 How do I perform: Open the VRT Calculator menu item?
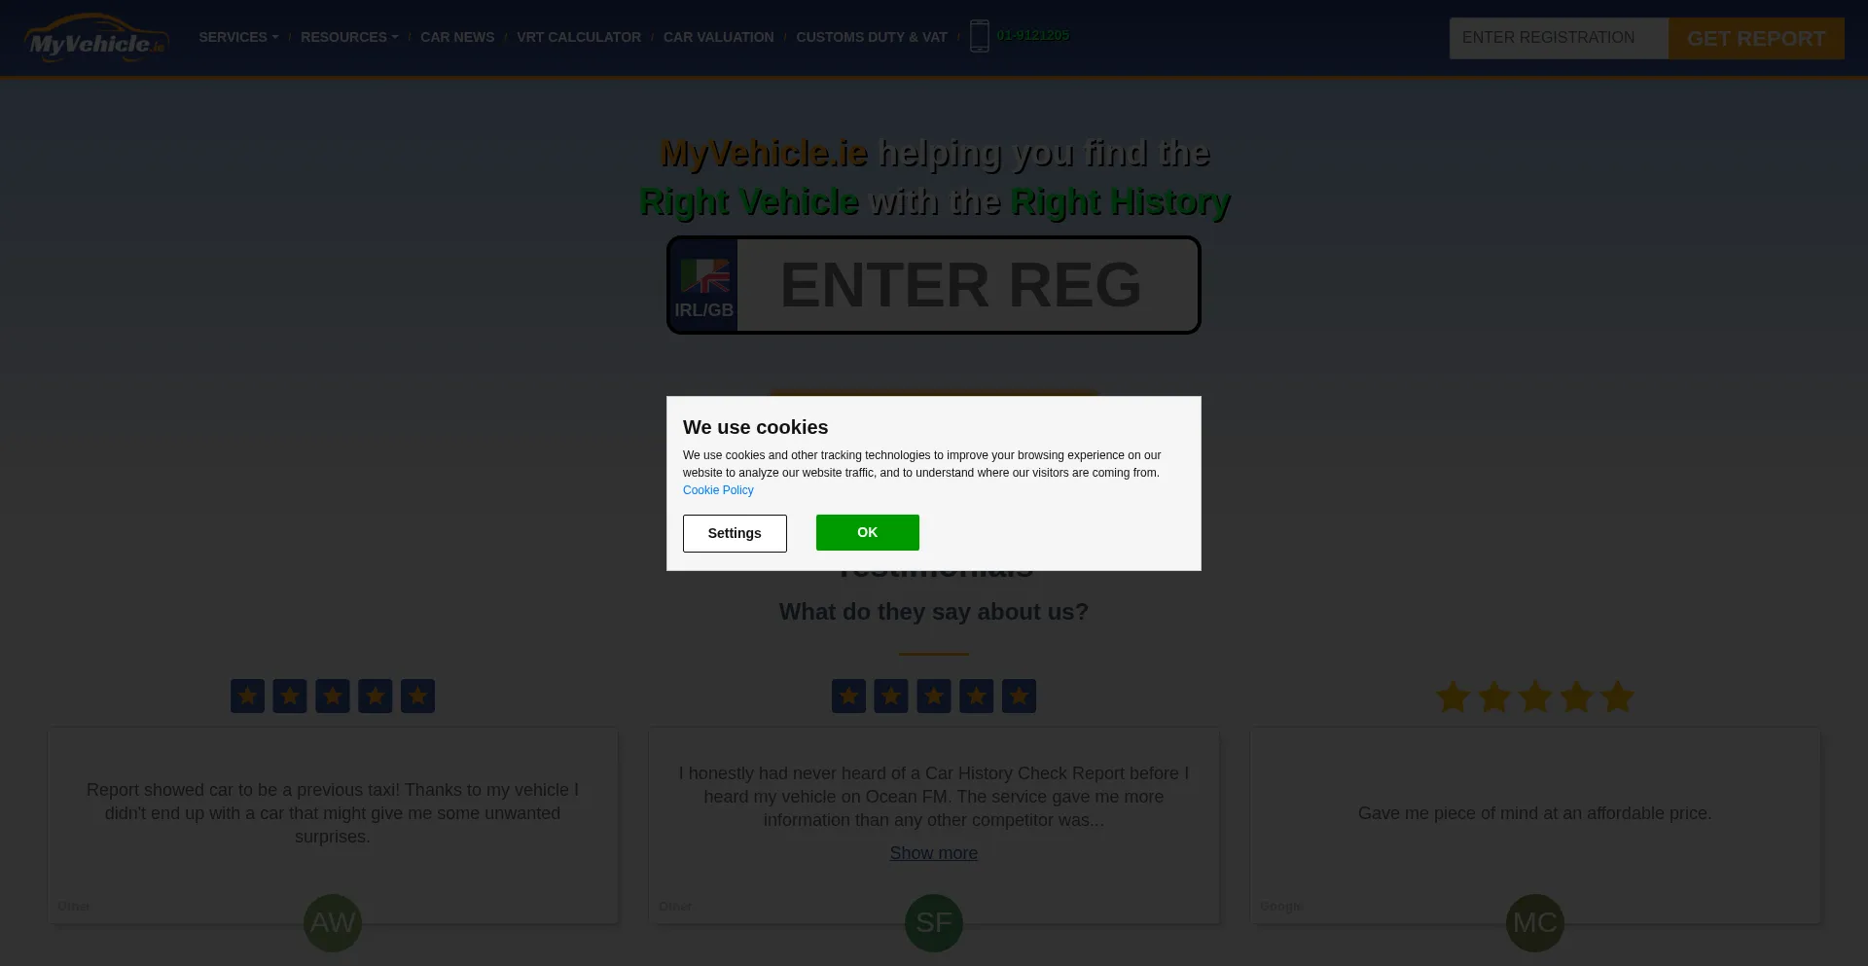pyautogui.click(x=579, y=37)
